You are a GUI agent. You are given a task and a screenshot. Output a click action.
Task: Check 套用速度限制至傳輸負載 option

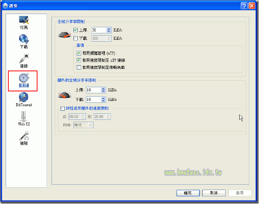79,67
